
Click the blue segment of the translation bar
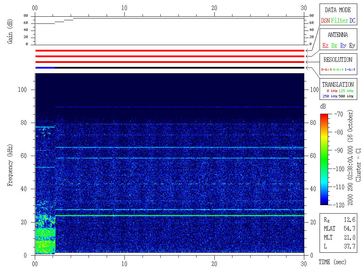click(45, 68)
